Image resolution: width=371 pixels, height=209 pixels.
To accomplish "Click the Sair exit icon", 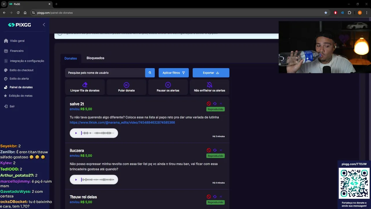I will coord(6,106).
